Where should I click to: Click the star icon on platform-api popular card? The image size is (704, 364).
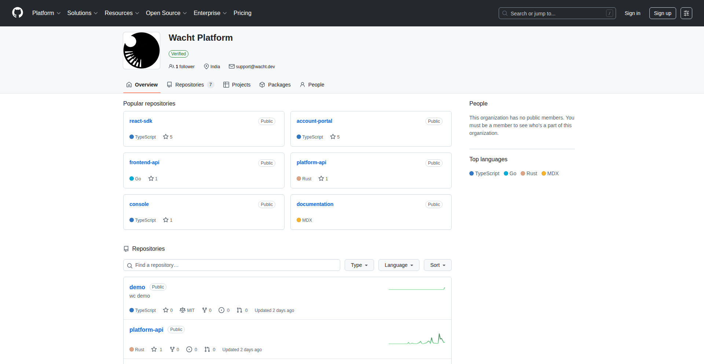click(x=321, y=179)
